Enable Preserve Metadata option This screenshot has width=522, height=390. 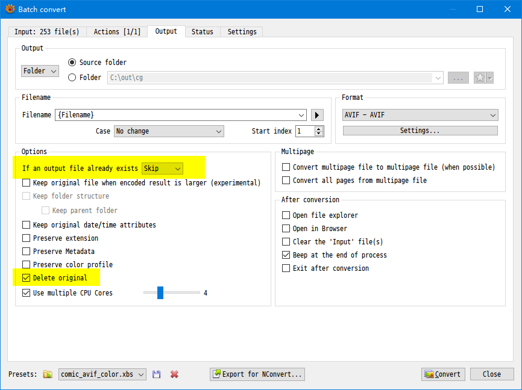pyautogui.click(x=26, y=252)
